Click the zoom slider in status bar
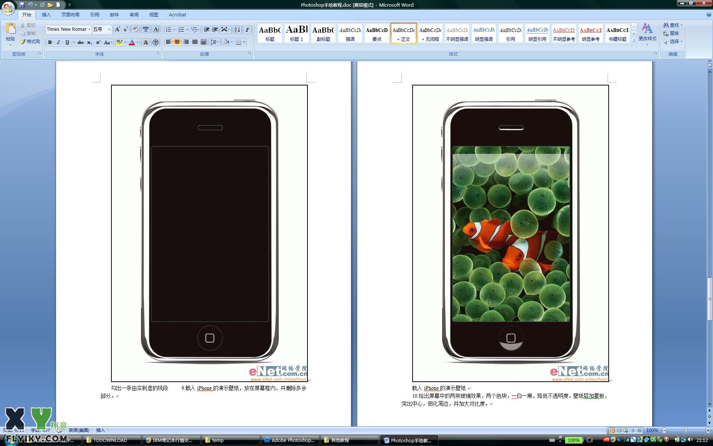Image resolution: width=713 pixels, height=446 pixels. point(686,430)
